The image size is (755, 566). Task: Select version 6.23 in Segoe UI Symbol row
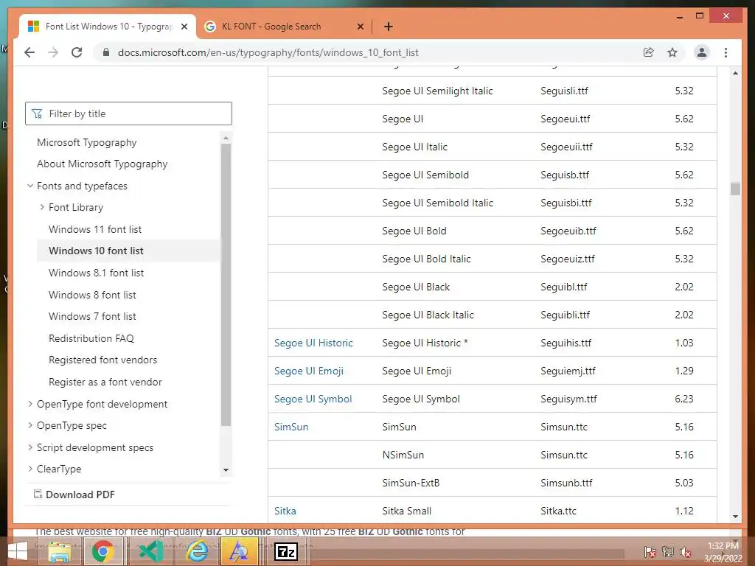(684, 399)
